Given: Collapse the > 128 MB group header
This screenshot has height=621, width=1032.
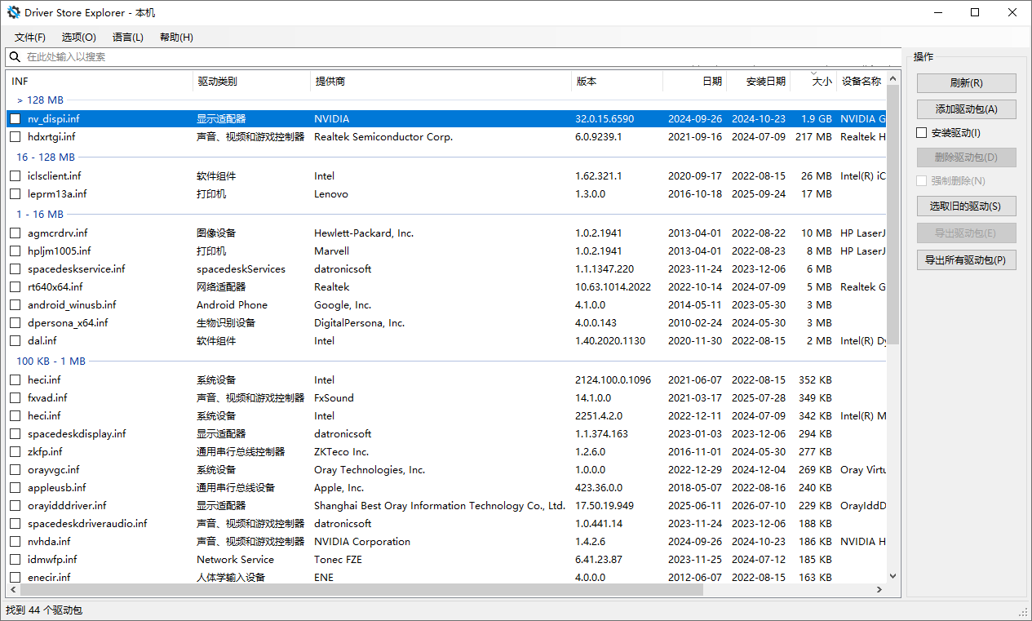Looking at the screenshot, I should [40, 100].
